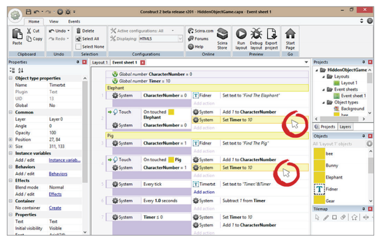
Task: Expand the Position property
Action: [x=11, y=139]
